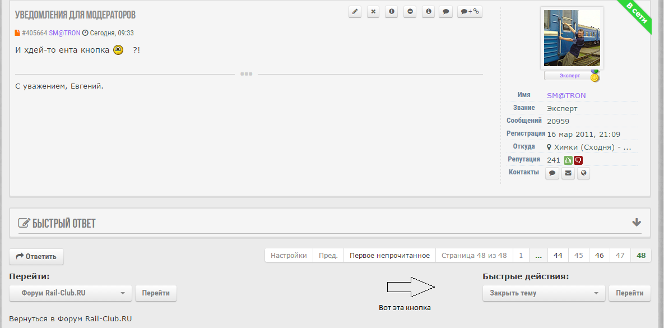Click Перейти button next to quick actions
Viewport: 664px width, 328px height.
point(630,293)
